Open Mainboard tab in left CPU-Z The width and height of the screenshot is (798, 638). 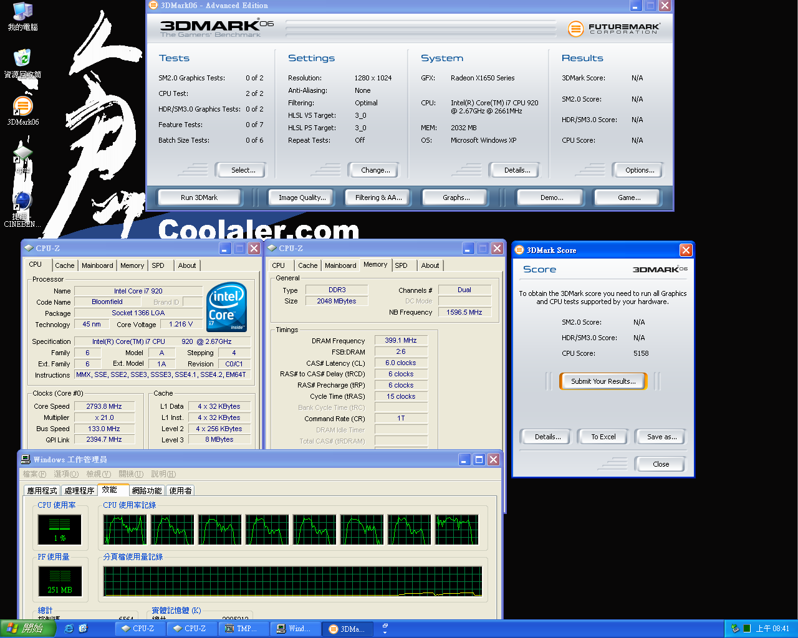tap(97, 265)
